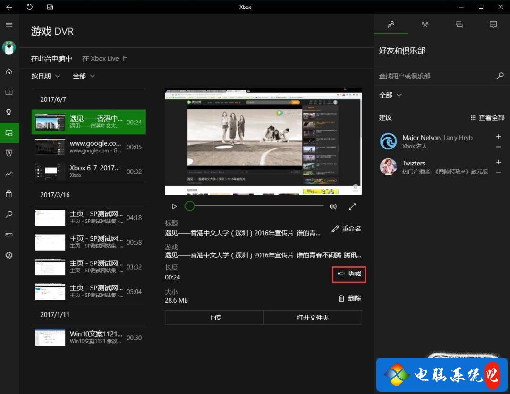Click 删除 to delete the clip

pyautogui.click(x=349, y=298)
